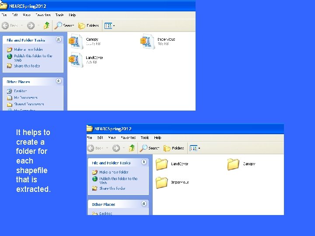Open Favorites menu in the lower window
This screenshot has height=236, width=315.
pos(128,138)
